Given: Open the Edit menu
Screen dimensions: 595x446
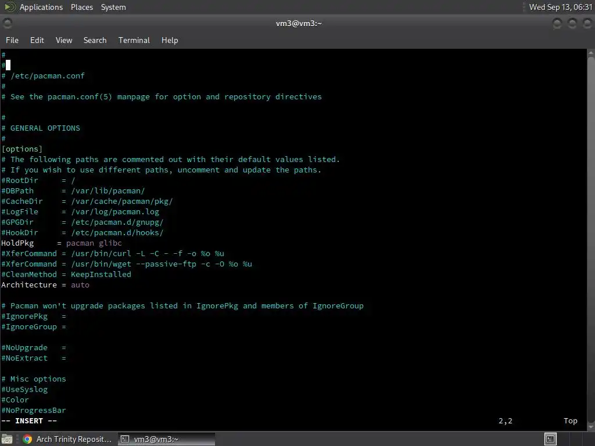Looking at the screenshot, I should tap(37, 40).
